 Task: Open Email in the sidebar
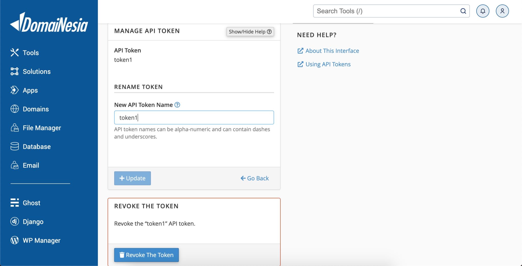pos(31,165)
